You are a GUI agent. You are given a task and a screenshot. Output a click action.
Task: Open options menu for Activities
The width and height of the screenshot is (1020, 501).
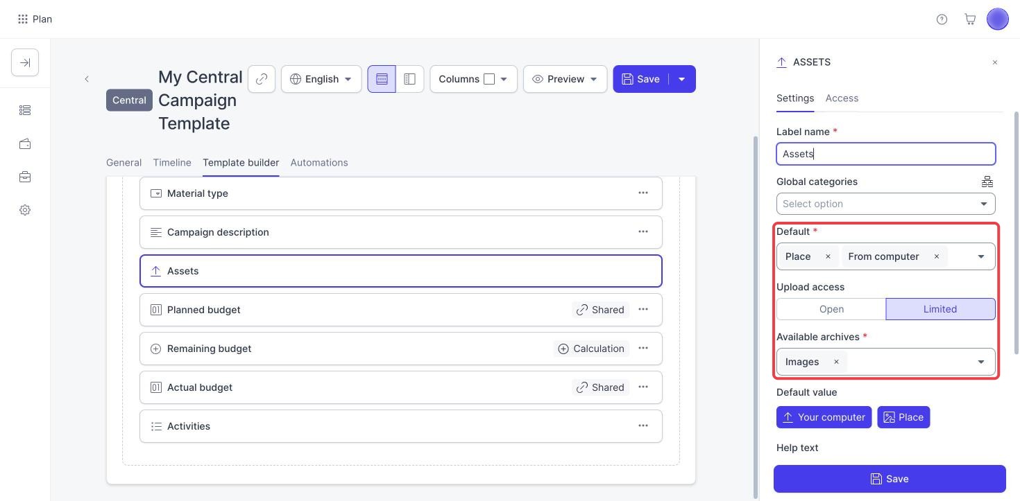click(x=643, y=426)
